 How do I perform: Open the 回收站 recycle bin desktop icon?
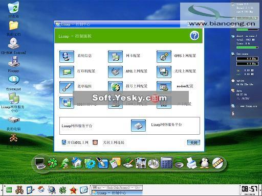(14, 10)
